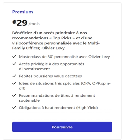Click the checkmark next to Accès privilégié
The width and height of the screenshot is (124, 140).
coord(14,64)
